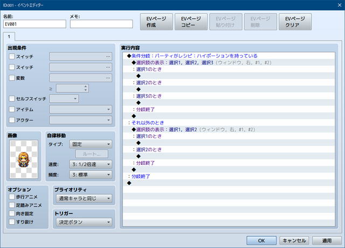Screen dimensions: 345x248
Task: Enable the second スイッチ condition checkbox
Action: pos(12,67)
